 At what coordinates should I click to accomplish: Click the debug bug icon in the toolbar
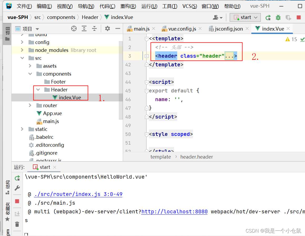(x=278, y=18)
